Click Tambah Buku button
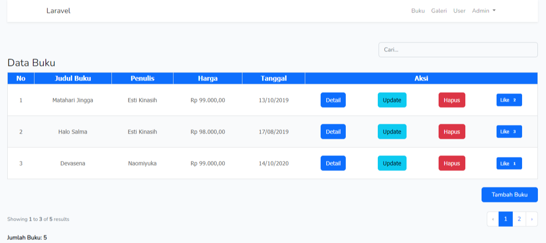The image size is (546, 243). (510, 195)
